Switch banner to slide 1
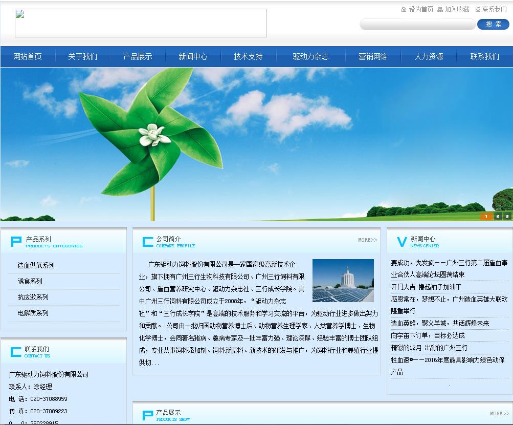 pos(486,217)
